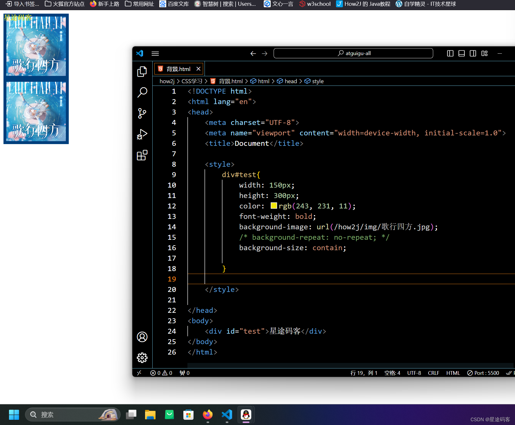Open the 导入书签 bookmark
Screen dimensions: 515x425
tap(22, 4)
